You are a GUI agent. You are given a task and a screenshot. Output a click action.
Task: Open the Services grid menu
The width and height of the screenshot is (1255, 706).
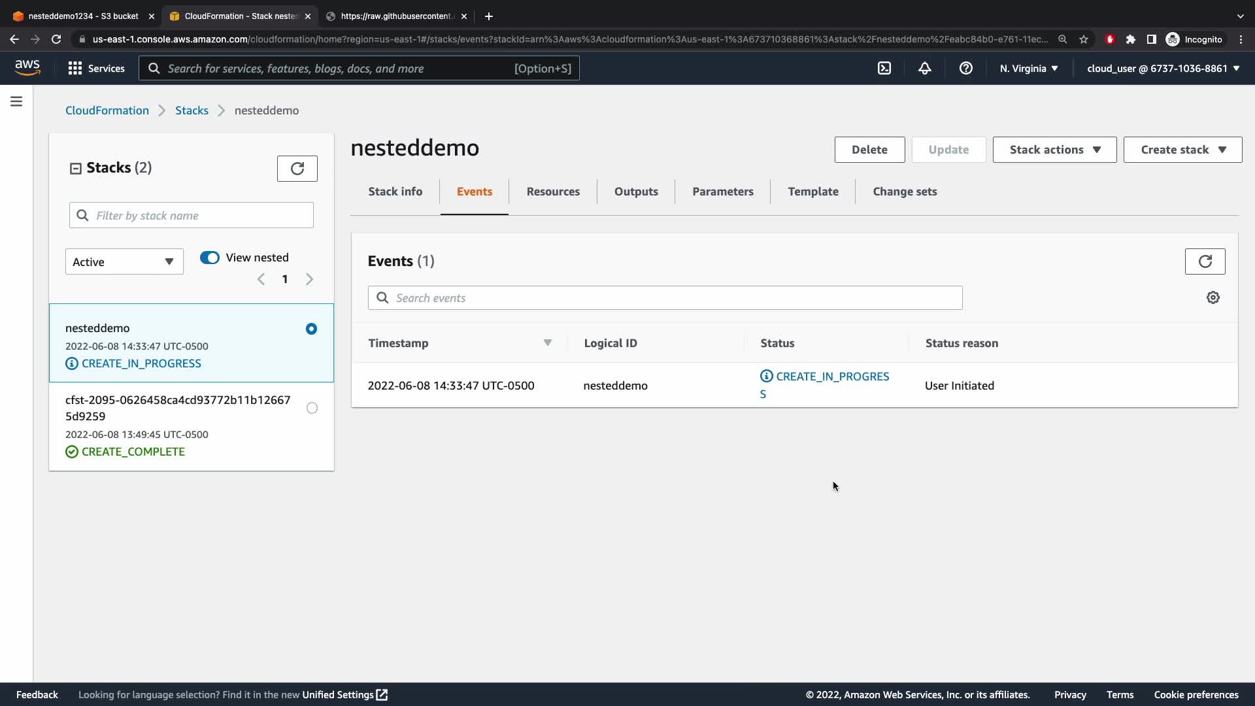(x=96, y=68)
